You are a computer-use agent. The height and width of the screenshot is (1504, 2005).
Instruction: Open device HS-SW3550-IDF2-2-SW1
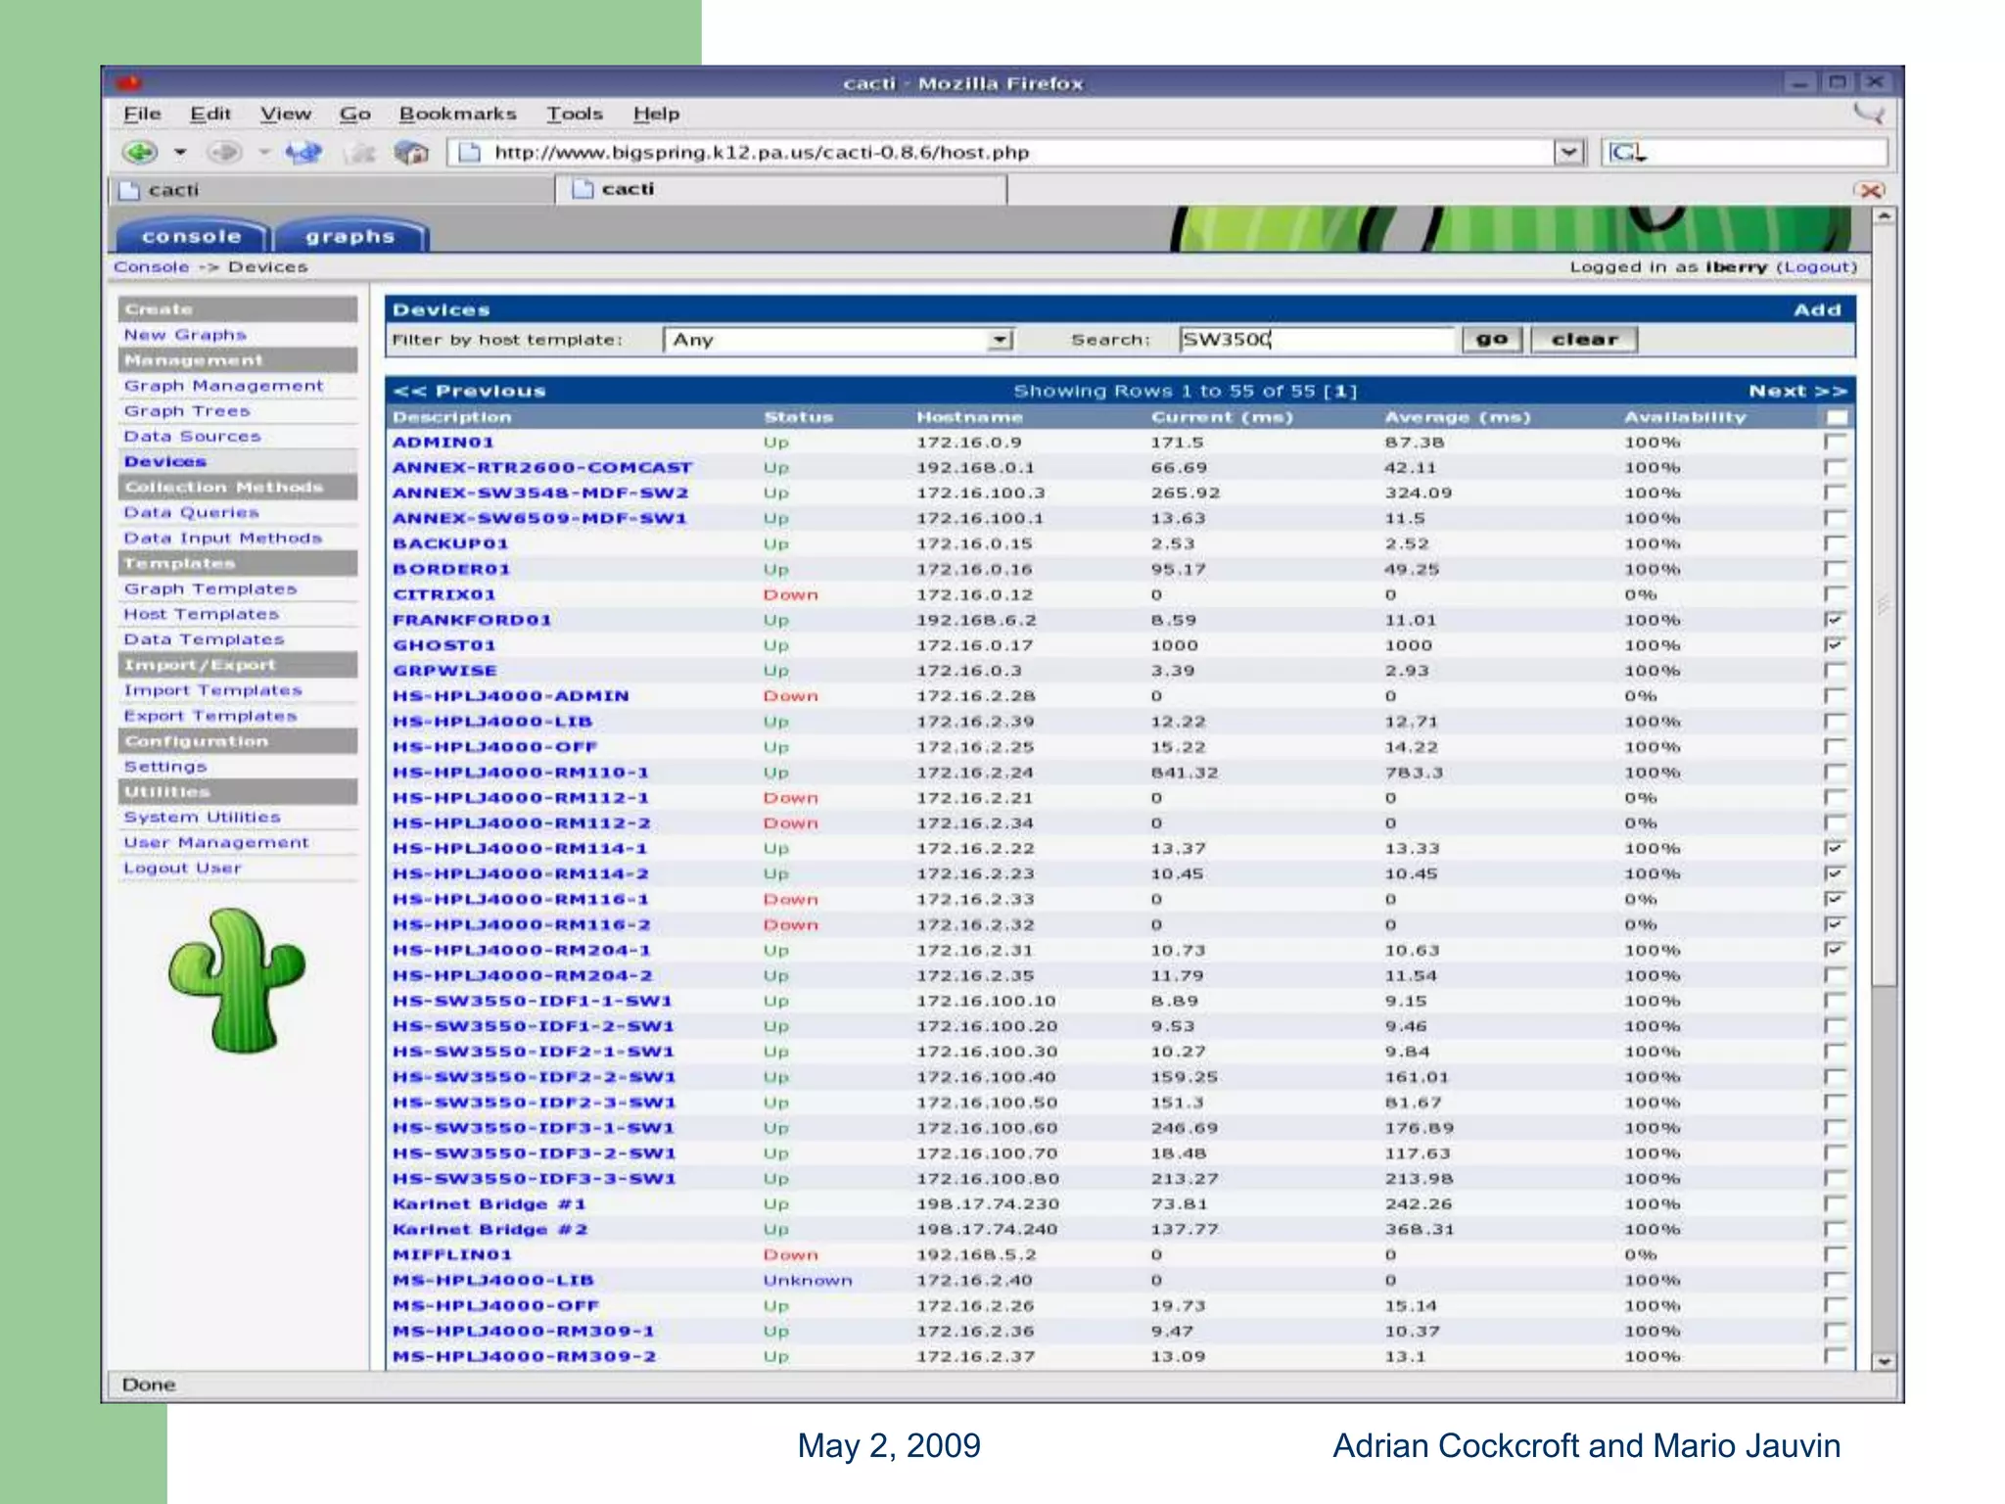point(535,1077)
